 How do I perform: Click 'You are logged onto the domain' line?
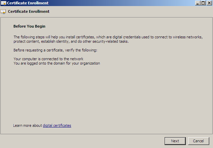pyautogui.click(x=56, y=63)
